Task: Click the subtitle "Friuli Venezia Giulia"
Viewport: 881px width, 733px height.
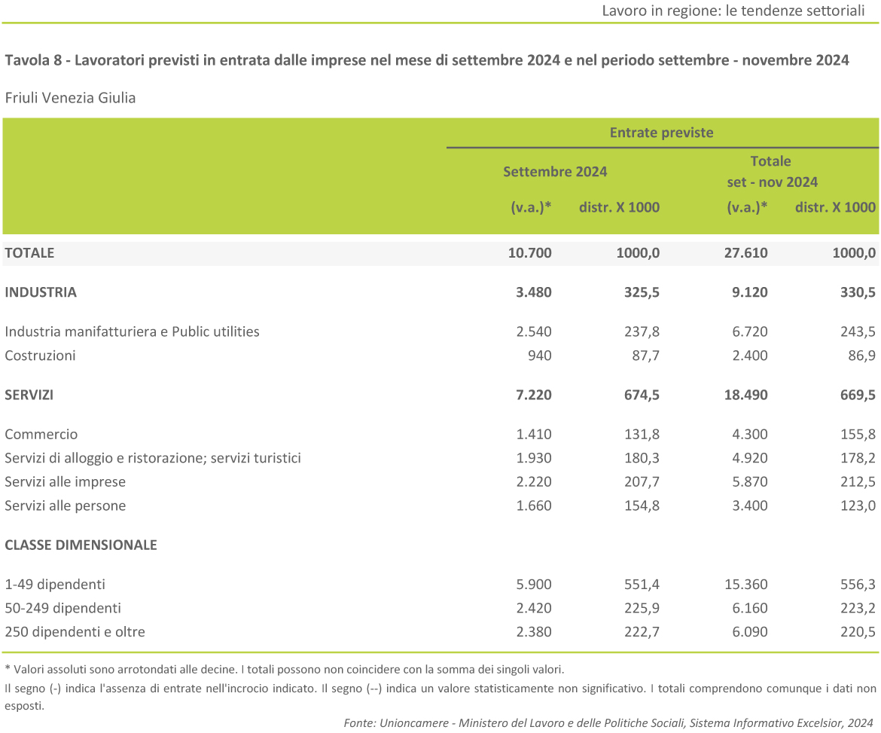Action: click(x=70, y=98)
